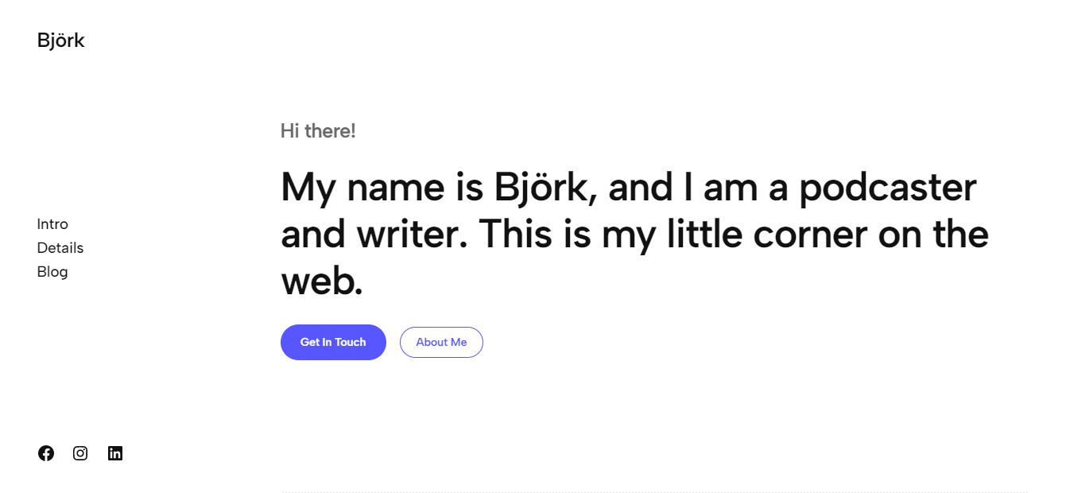Image resolution: width=1066 pixels, height=493 pixels.
Task: Click the About Me outlined button
Action: [x=441, y=342]
